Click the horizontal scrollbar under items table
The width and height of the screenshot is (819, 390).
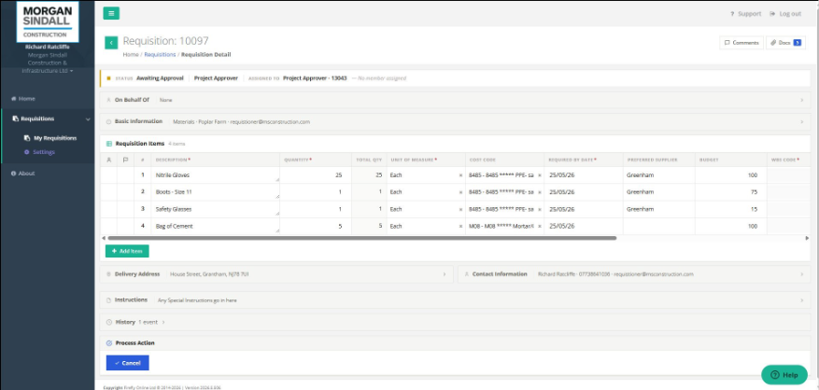[362, 238]
